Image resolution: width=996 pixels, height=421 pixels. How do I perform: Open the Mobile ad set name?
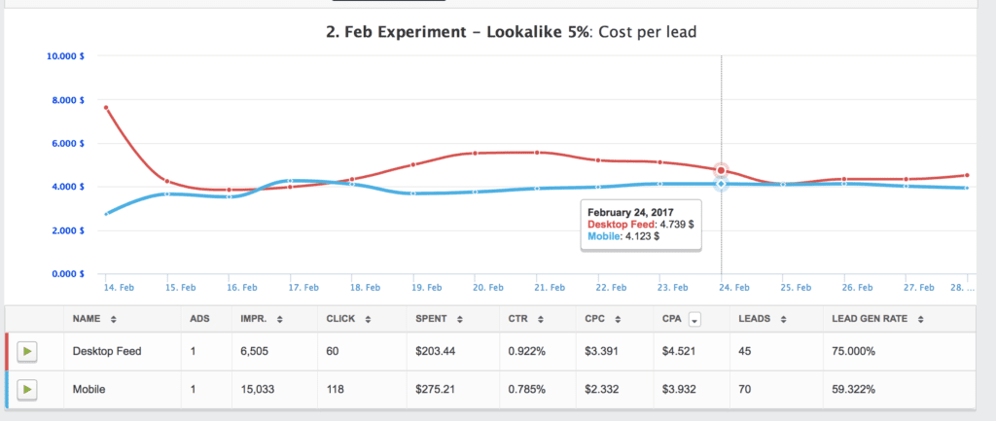point(89,389)
